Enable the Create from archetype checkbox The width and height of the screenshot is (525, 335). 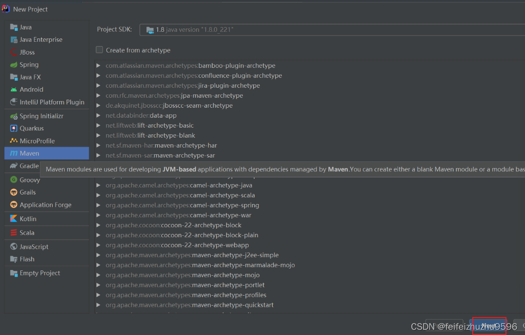coord(99,50)
